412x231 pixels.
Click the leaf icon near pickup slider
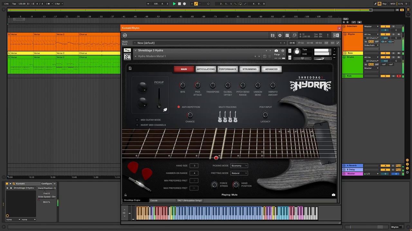[x=165, y=110]
